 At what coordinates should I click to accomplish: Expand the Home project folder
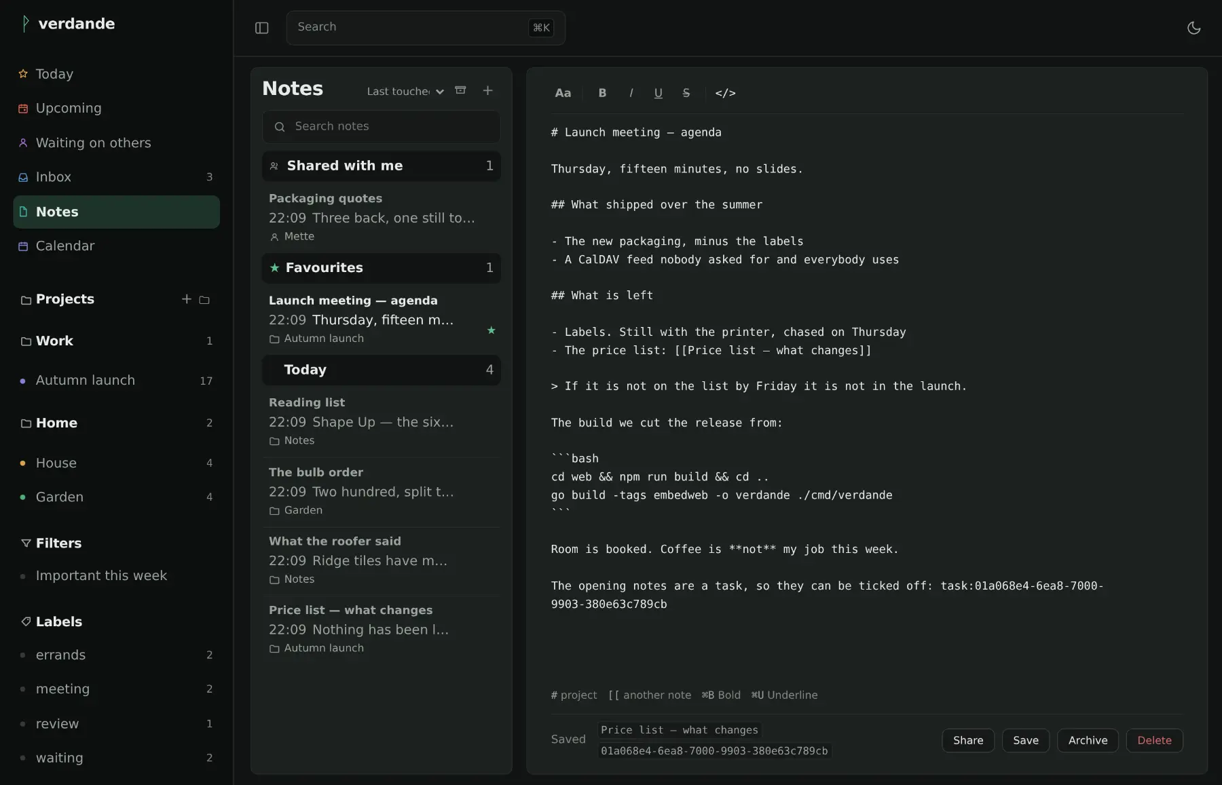pyautogui.click(x=117, y=423)
